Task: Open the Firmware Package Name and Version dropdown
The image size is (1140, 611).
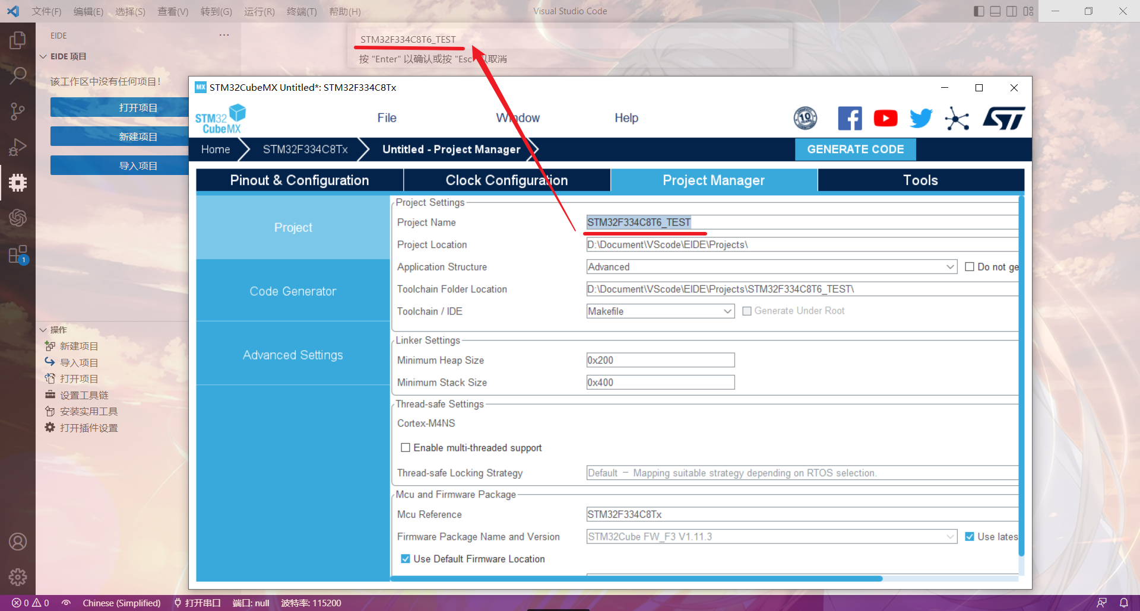Action: 771,536
